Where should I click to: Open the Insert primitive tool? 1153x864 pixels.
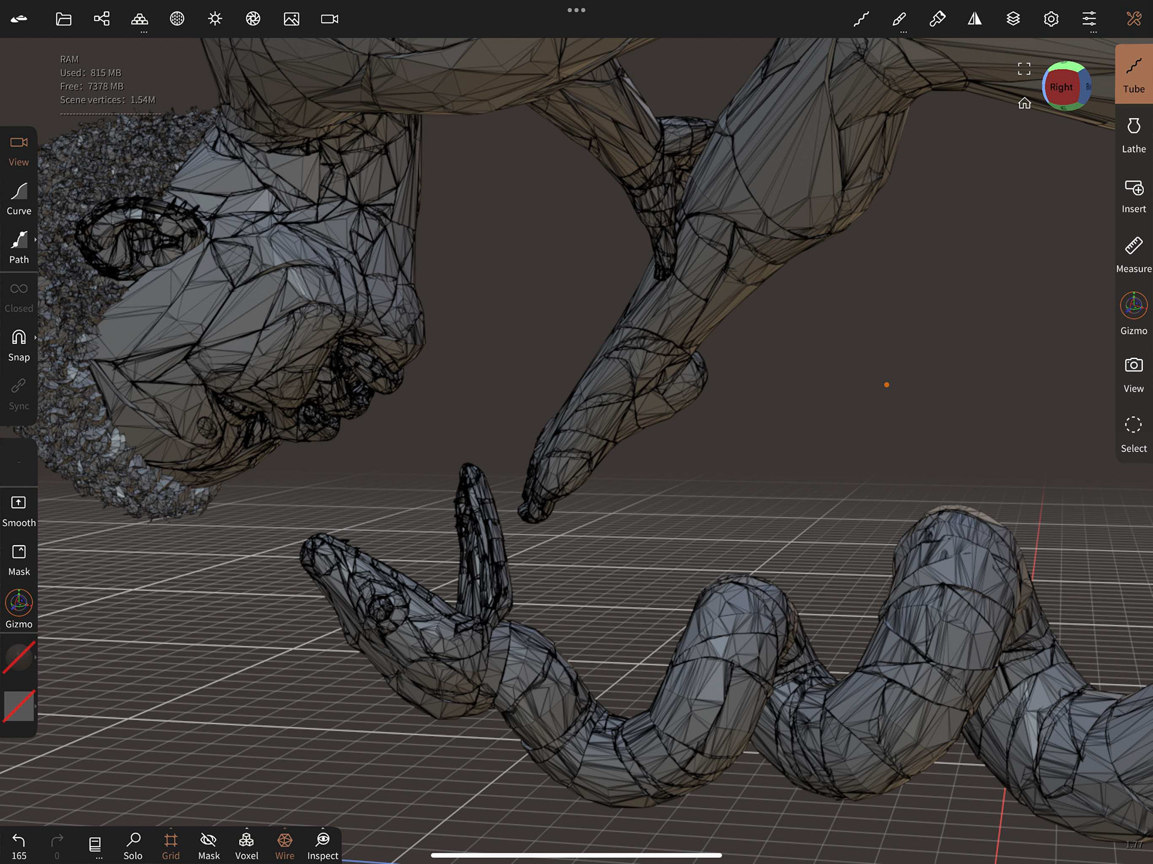pos(1133,195)
